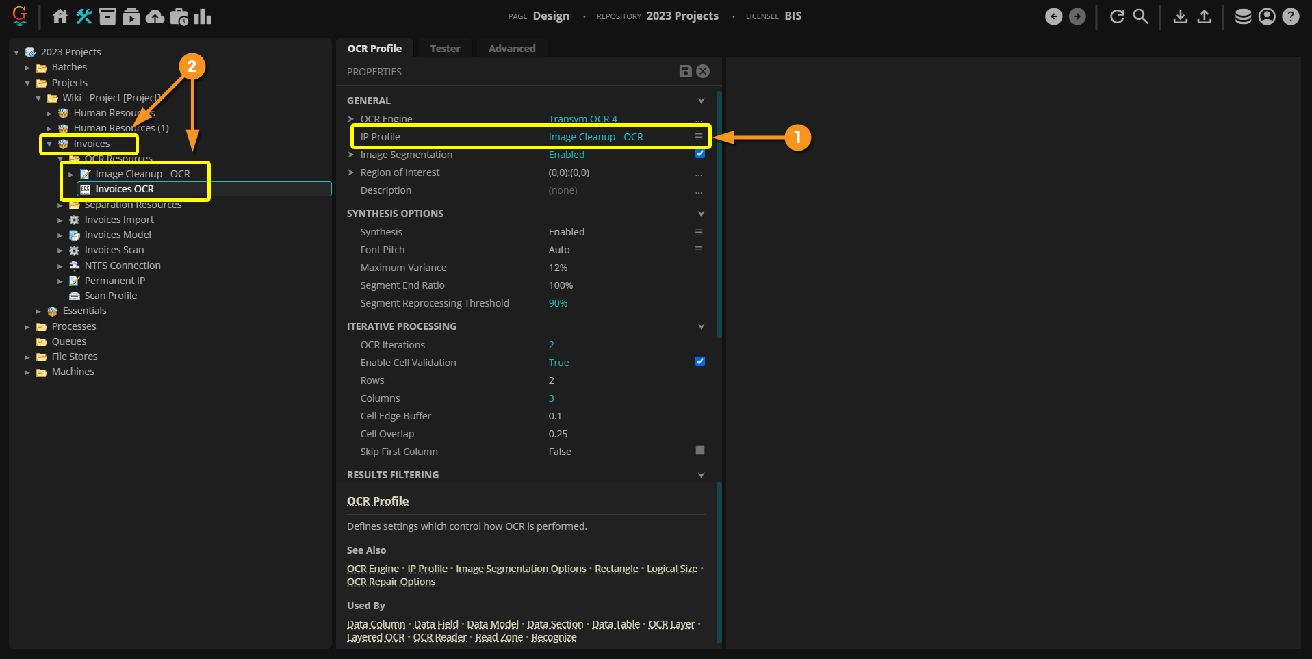
Task: Open the user account icon
Action: point(1267,16)
